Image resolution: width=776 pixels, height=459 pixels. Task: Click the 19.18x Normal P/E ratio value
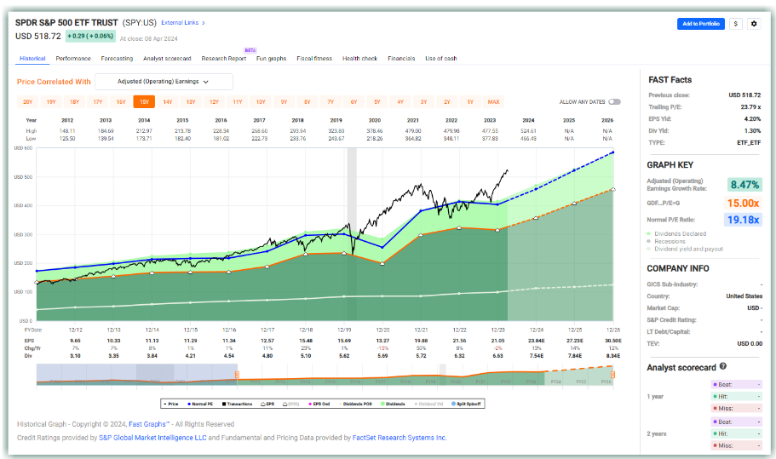point(743,220)
